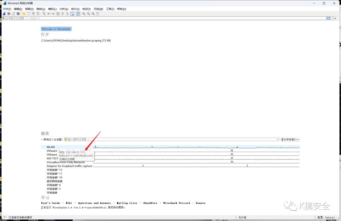341x221 pixels.
Task: Jump to last packet icon
Action: click(68, 14)
